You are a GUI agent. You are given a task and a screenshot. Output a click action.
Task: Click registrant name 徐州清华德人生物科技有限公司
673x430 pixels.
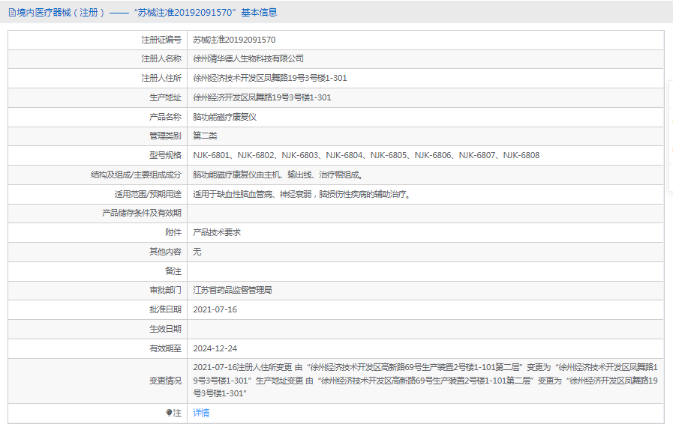pyautogui.click(x=248, y=58)
